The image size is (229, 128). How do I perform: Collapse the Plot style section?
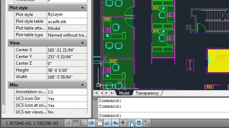(82, 8)
